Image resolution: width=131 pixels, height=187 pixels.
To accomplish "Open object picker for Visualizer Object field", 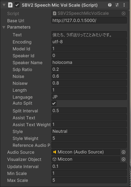I will coord(124,159).
